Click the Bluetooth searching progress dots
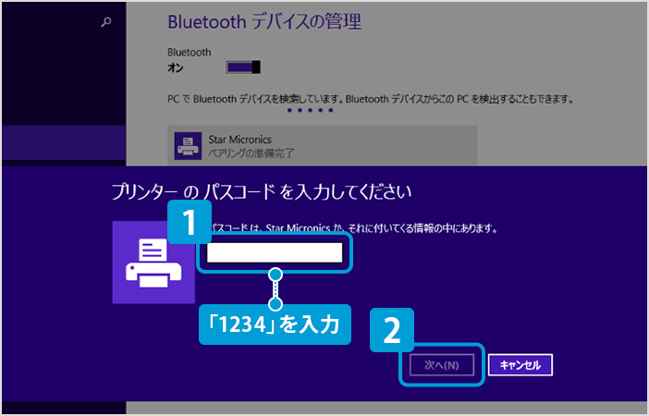The height and width of the screenshot is (416, 649). (310, 110)
